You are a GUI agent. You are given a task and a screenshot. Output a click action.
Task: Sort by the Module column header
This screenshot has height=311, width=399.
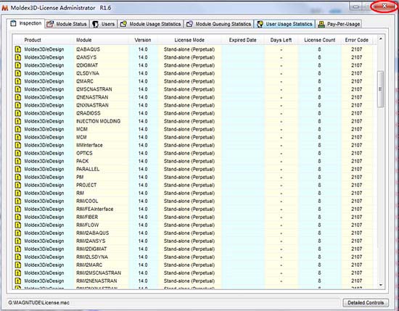point(84,40)
